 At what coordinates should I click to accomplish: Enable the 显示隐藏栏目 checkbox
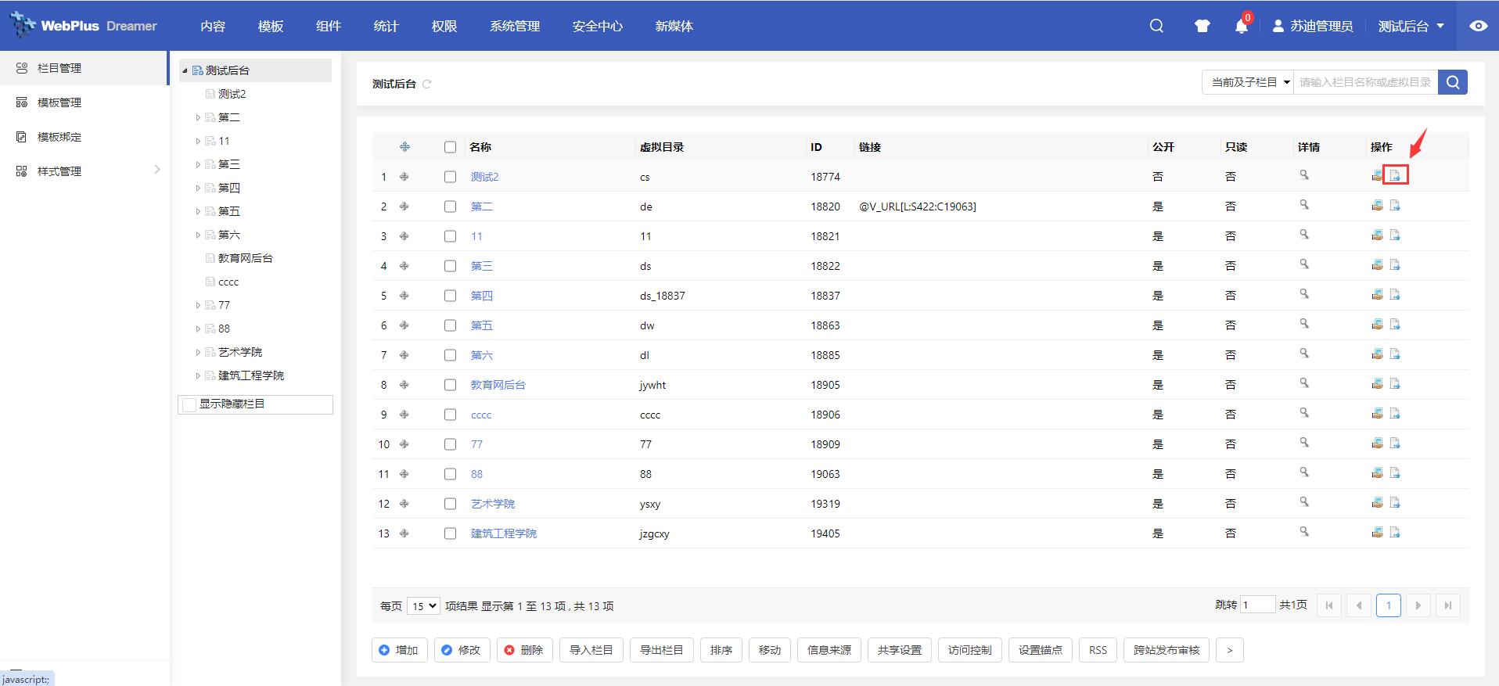pos(189,404)
